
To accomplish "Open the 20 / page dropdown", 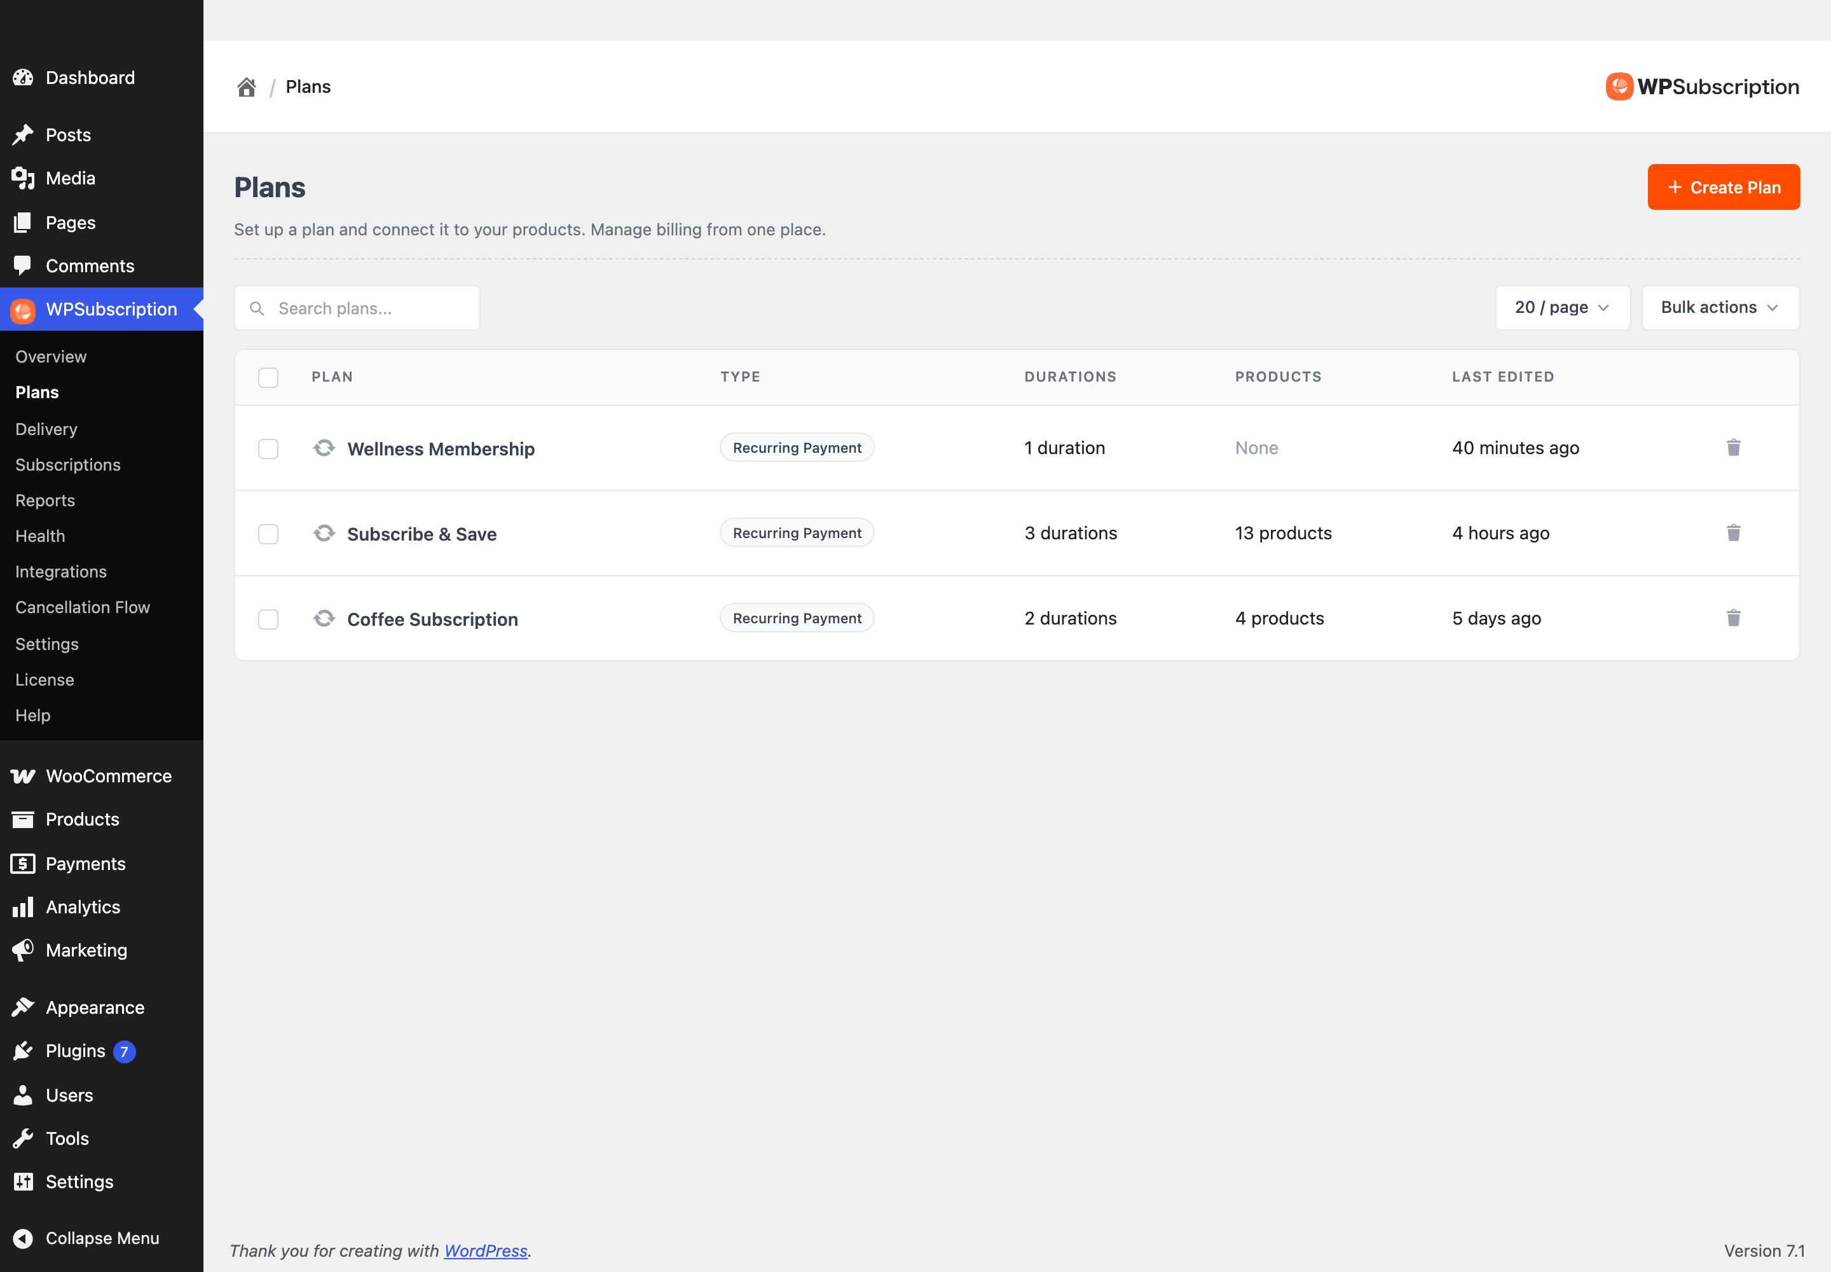I will point(1563,308).
